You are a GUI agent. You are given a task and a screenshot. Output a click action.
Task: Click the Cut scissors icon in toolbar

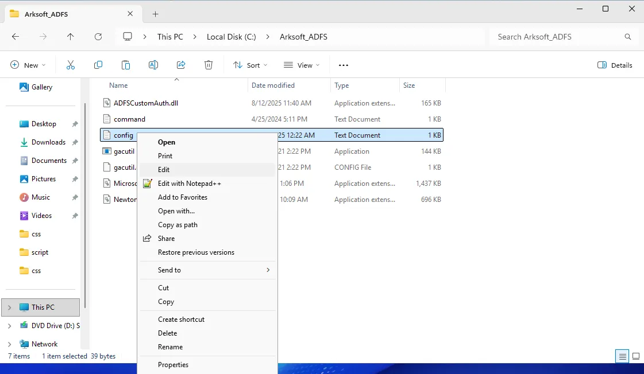(71, 65)
